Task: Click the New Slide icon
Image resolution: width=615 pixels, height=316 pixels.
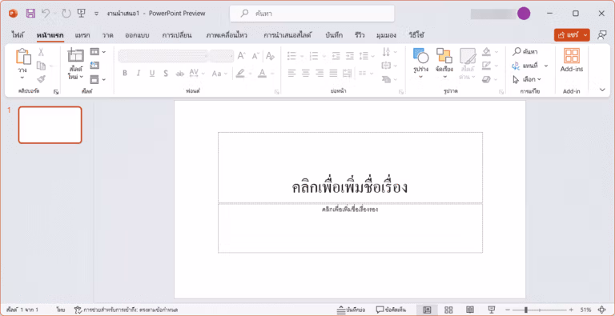Action: coord(76,56)
